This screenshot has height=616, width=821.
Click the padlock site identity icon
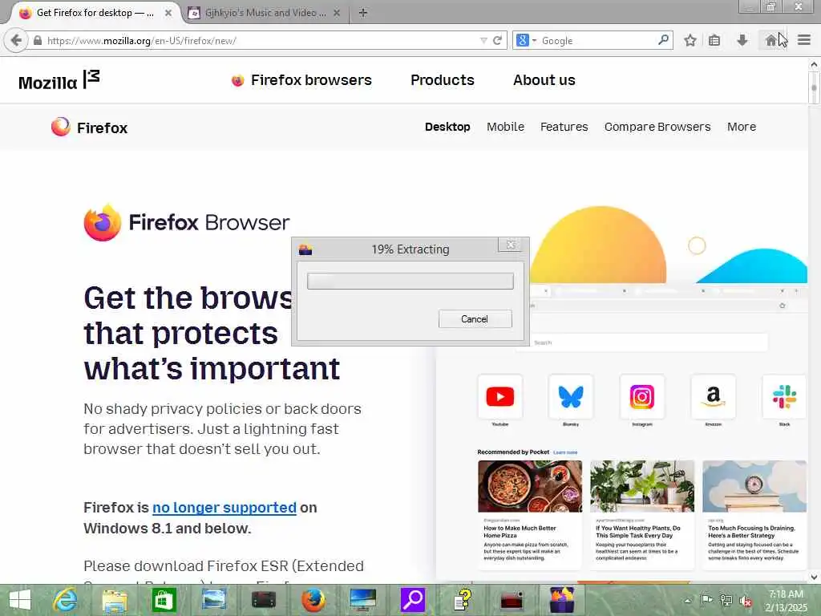[x=37, y=40]
